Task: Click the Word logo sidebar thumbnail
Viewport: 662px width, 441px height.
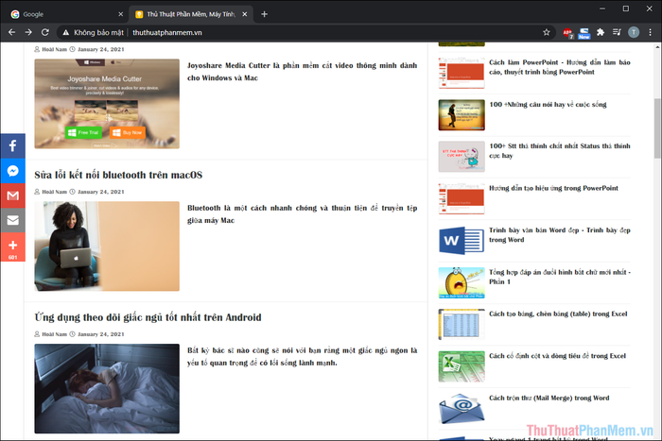Action: (462, 240)
